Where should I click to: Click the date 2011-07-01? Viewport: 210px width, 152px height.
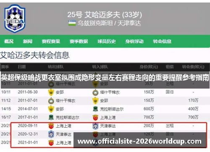pos(28,100)
